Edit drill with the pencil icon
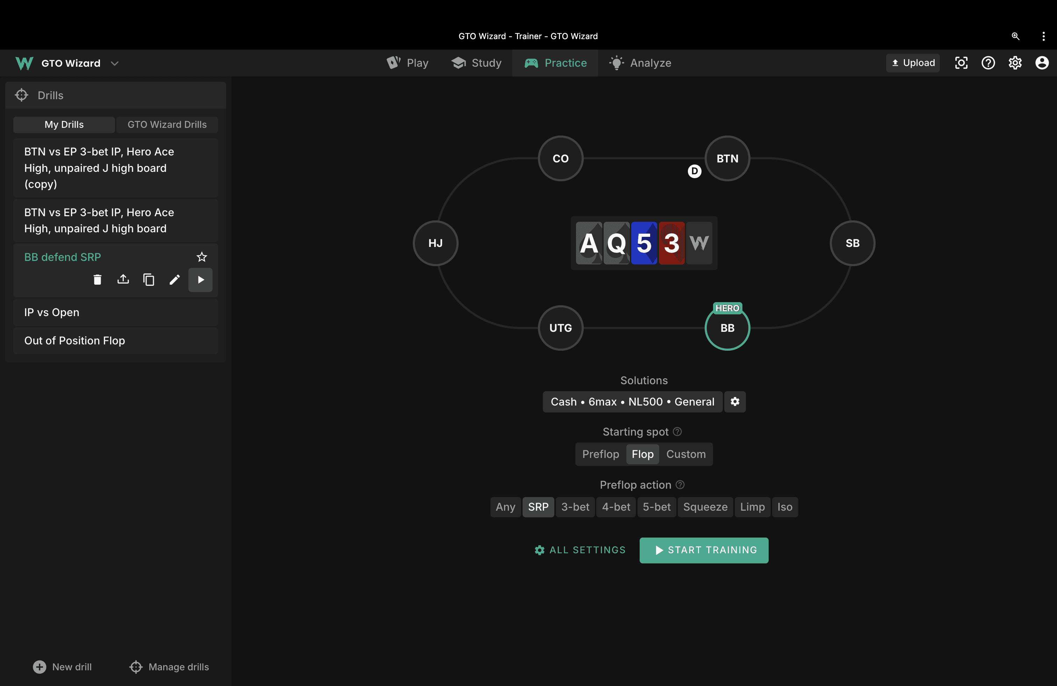The width and height of the screenshot is (1057, 686). click(x=174, y=279)
